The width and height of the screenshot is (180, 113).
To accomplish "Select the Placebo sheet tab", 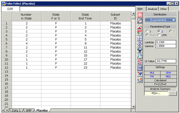I will tap(42, 110).
